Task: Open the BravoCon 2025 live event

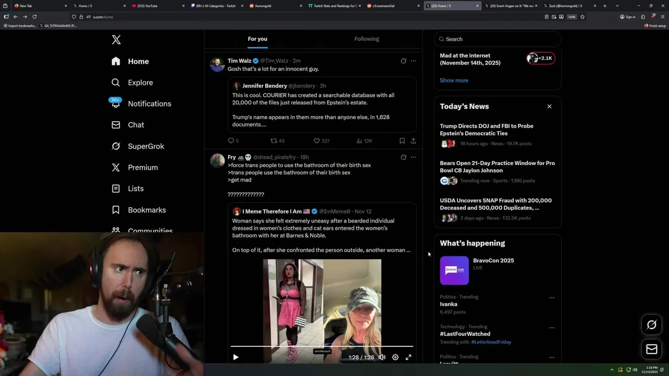Action: [x=498, y=271]
